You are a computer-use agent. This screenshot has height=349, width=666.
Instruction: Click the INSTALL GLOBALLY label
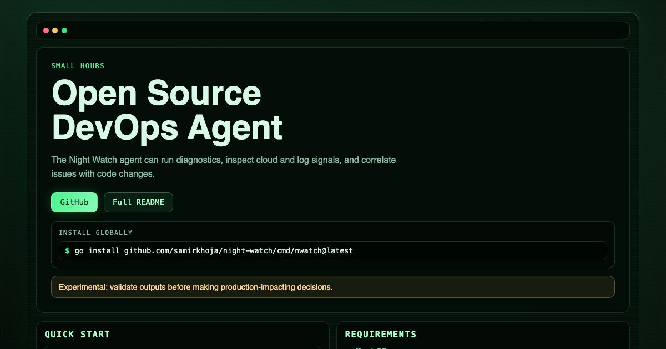coord(95,233)
